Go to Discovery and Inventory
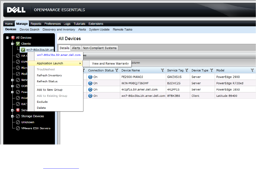This screenshot has width=256, height=169. click(59, 29)
